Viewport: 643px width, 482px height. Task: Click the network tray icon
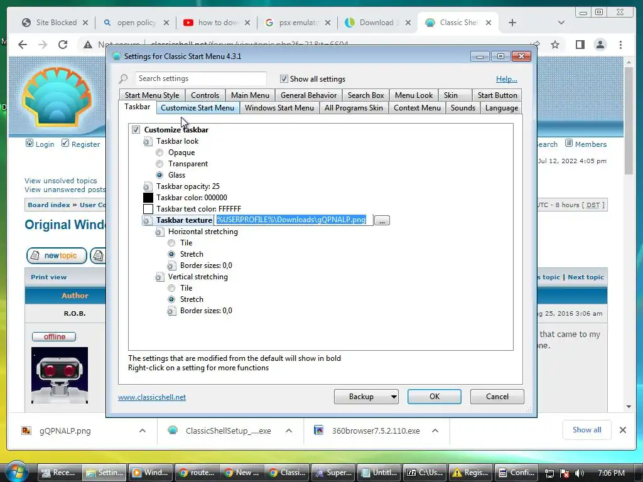click(x=549, y=473)
